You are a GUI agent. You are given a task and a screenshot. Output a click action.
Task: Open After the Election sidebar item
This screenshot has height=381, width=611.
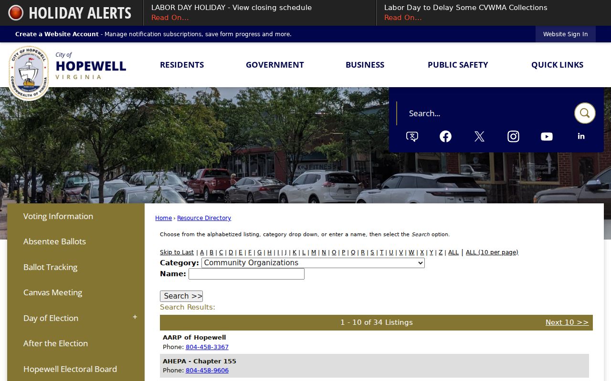click(x=76, y=343)
